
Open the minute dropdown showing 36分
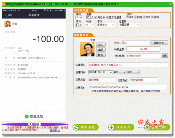click(133, 72)
